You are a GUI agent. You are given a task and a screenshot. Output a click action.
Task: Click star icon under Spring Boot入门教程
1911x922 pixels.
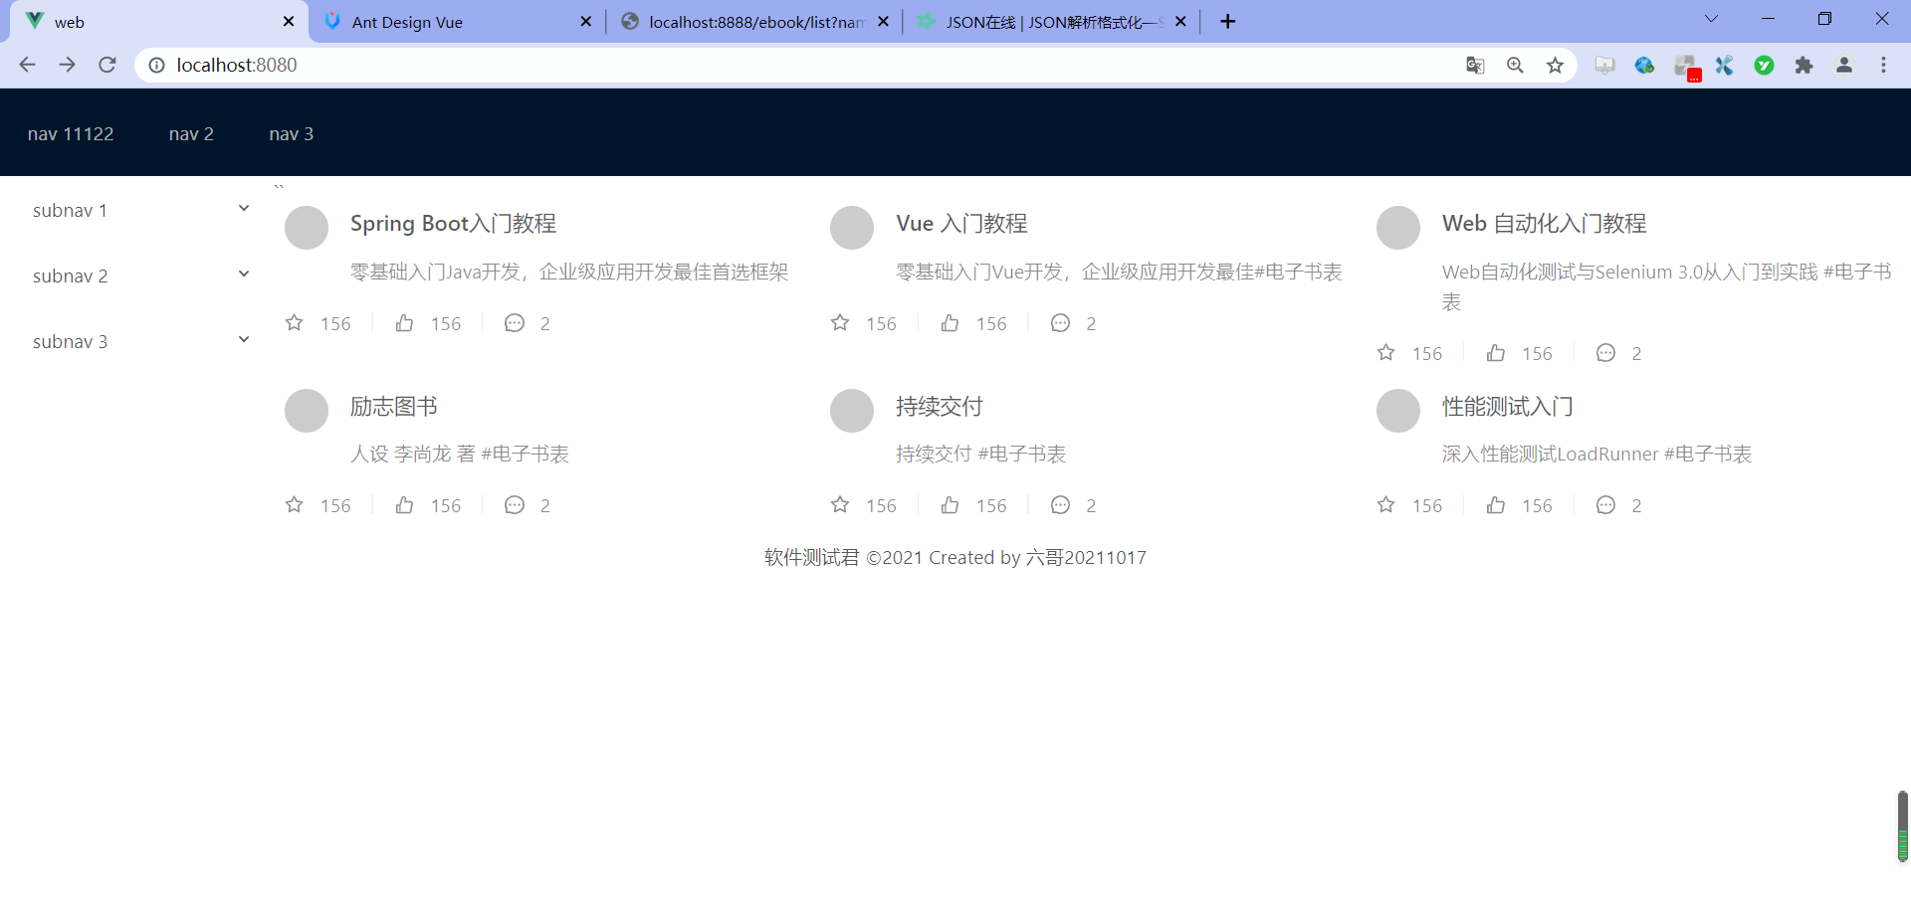pyautogui.click(x=294, y=322)
